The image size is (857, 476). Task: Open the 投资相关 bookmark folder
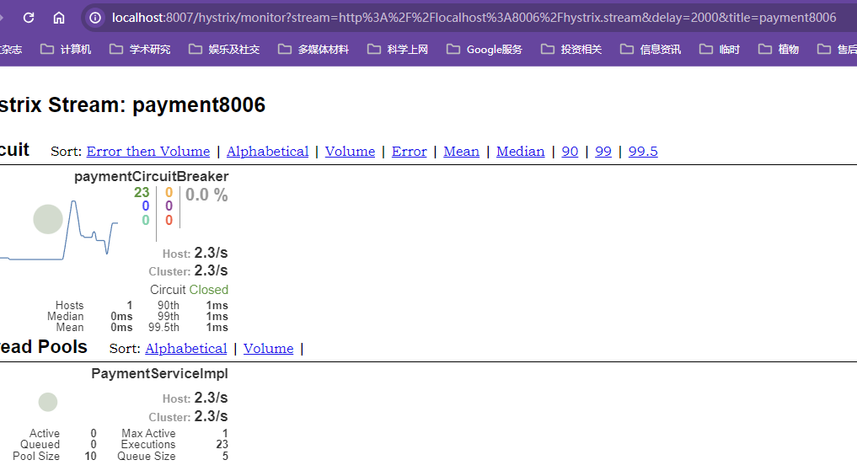click(x=571, y=50)
